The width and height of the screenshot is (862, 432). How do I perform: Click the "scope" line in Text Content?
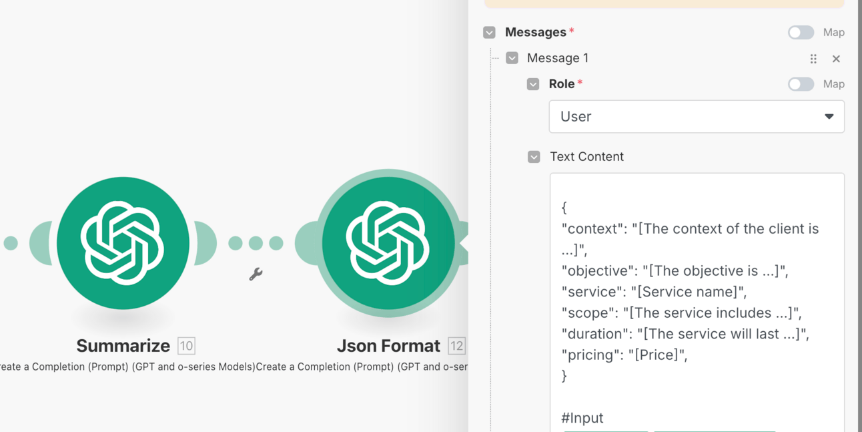(x=681, y=312)
